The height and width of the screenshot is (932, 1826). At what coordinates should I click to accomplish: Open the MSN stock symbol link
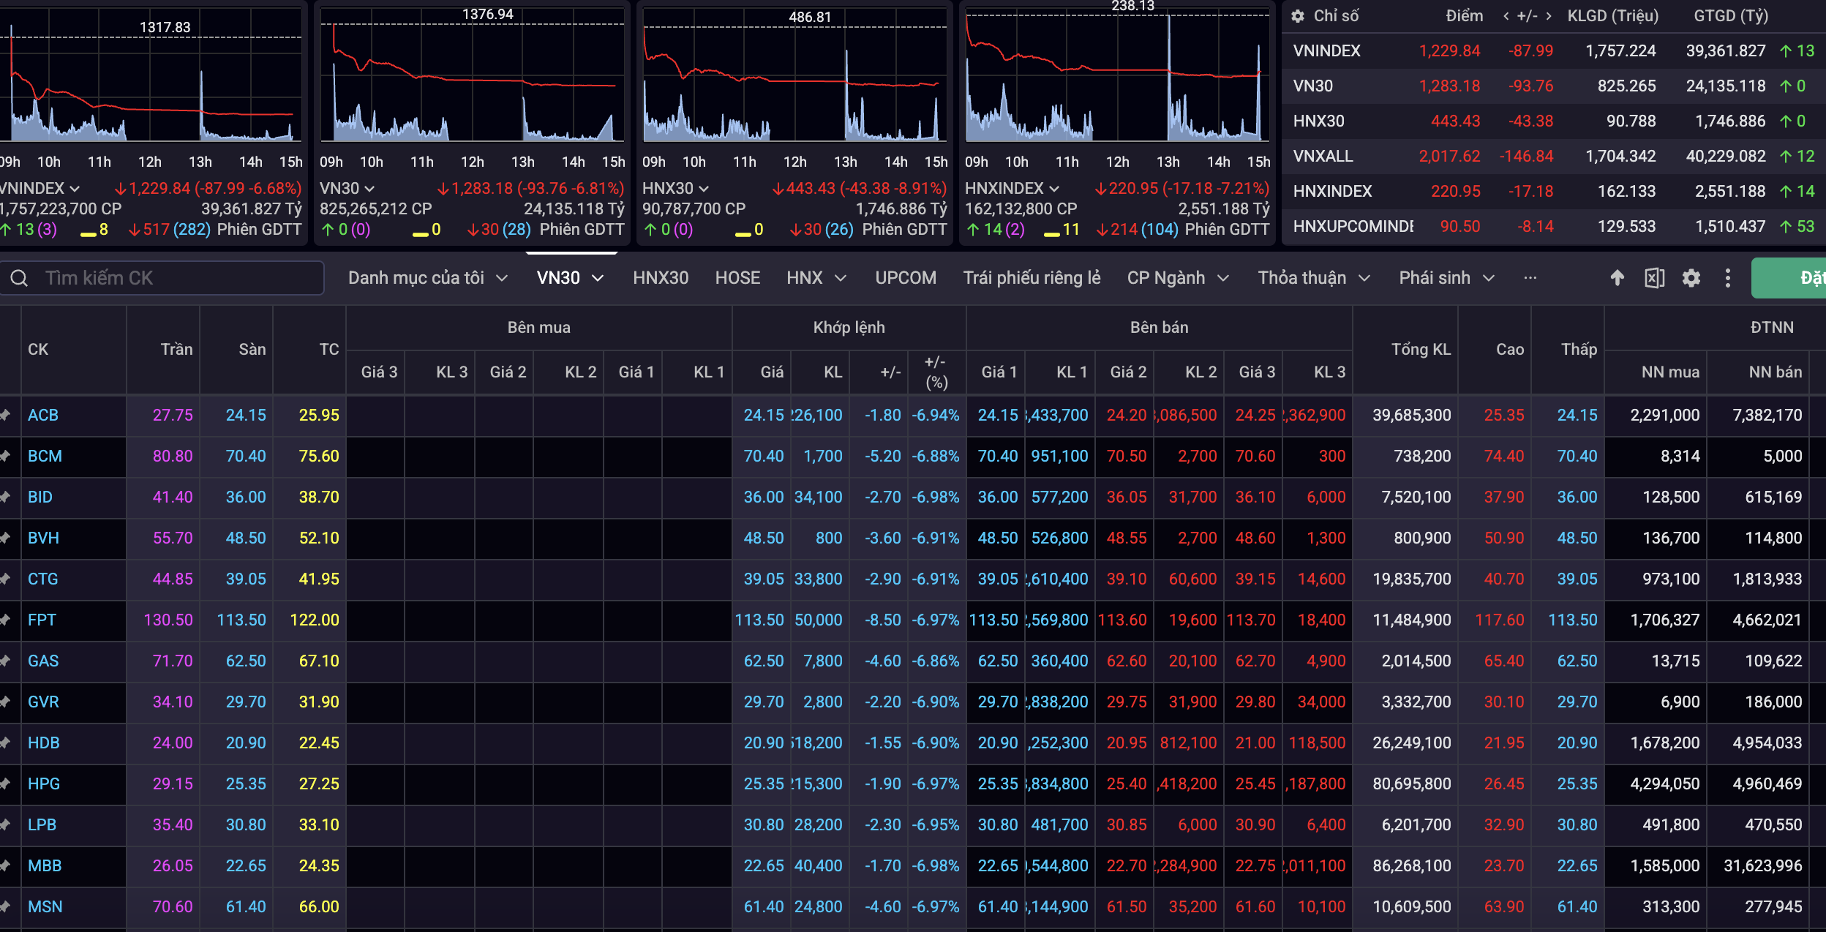coord(45,906)
